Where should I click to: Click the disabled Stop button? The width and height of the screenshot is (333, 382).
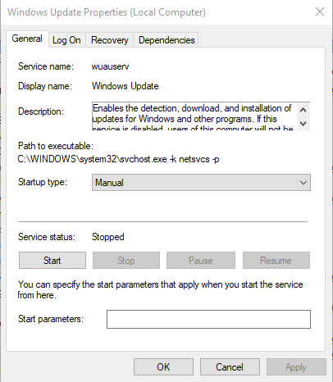point(126,261)
